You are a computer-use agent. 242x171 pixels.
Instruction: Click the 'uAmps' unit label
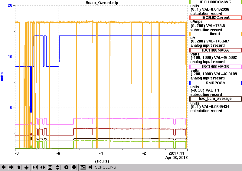click(196, 22)
